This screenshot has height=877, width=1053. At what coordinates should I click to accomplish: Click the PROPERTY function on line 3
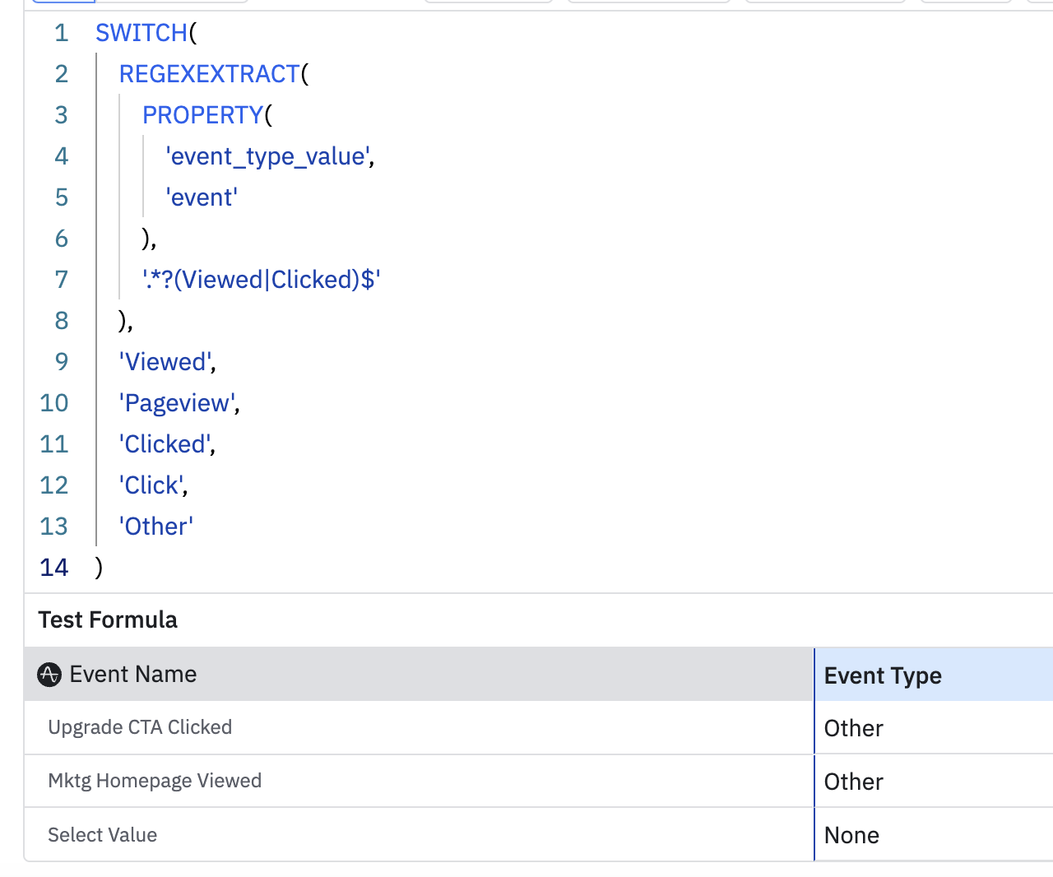[x=202, y=115]
